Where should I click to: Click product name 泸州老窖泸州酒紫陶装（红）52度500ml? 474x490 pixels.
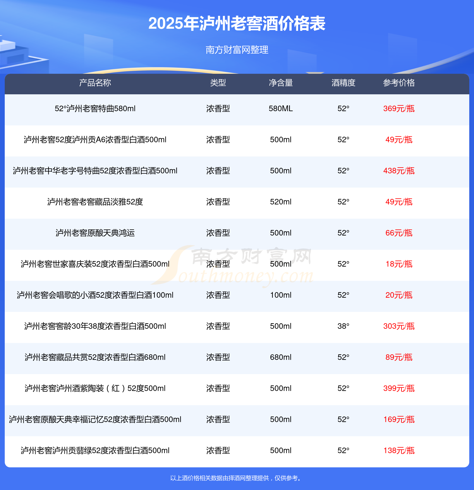[x=95, y=388]
